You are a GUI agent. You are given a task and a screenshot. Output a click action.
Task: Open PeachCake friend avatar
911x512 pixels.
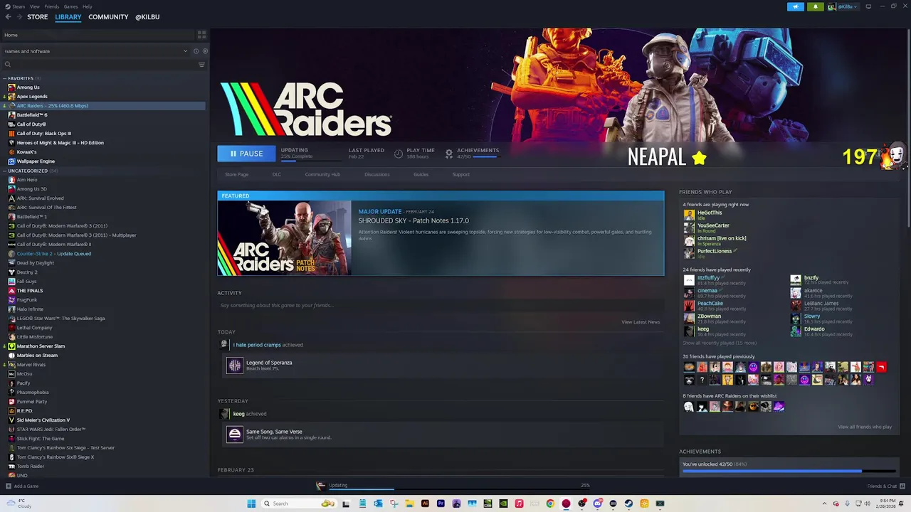688,305
